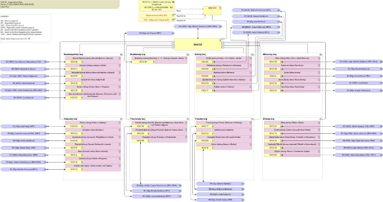Viewport: 383px width, 202px height.
Task: Select the Žilina (okresy Žilina a Bytča) location
Action: click(x=292, y=125)
